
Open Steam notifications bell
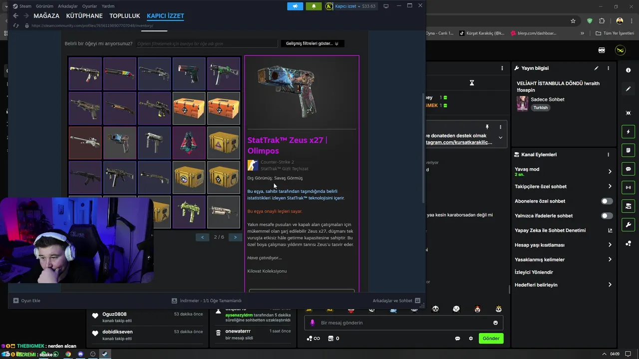coord(314,6)
